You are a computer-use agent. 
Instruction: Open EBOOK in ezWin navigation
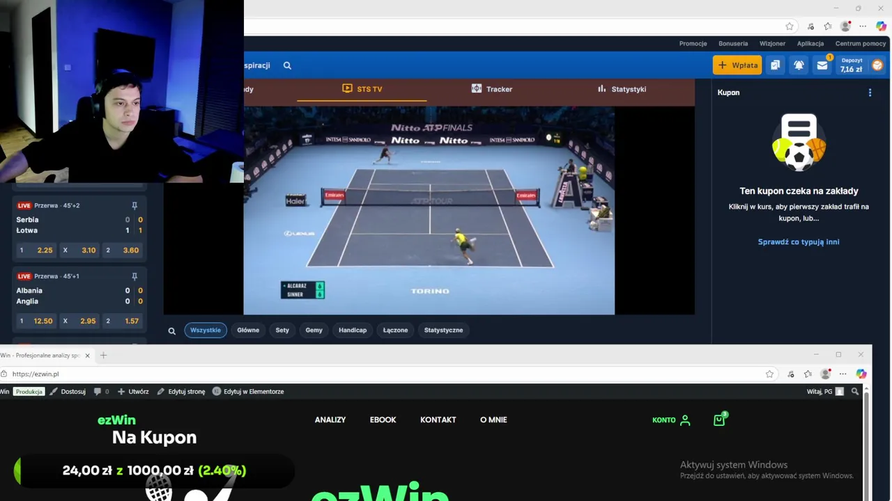click(383, 420)
